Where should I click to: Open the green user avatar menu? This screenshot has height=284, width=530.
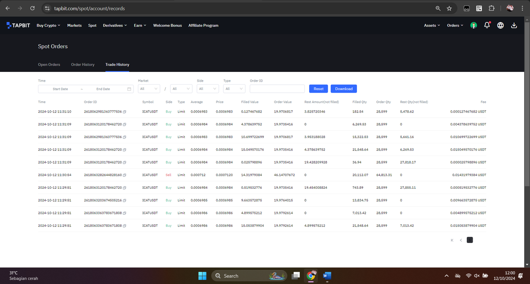click(x=473, y=25)
